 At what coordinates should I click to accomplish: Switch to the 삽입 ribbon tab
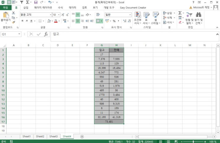click(x=26, y=8)
